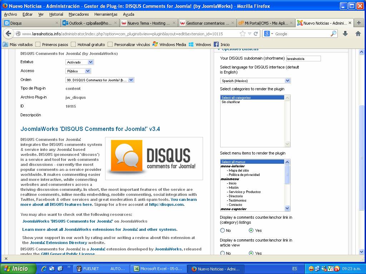Click the ES language indicator in the taskbar
This screenshot has width=366, height=274.
(295, 269)
